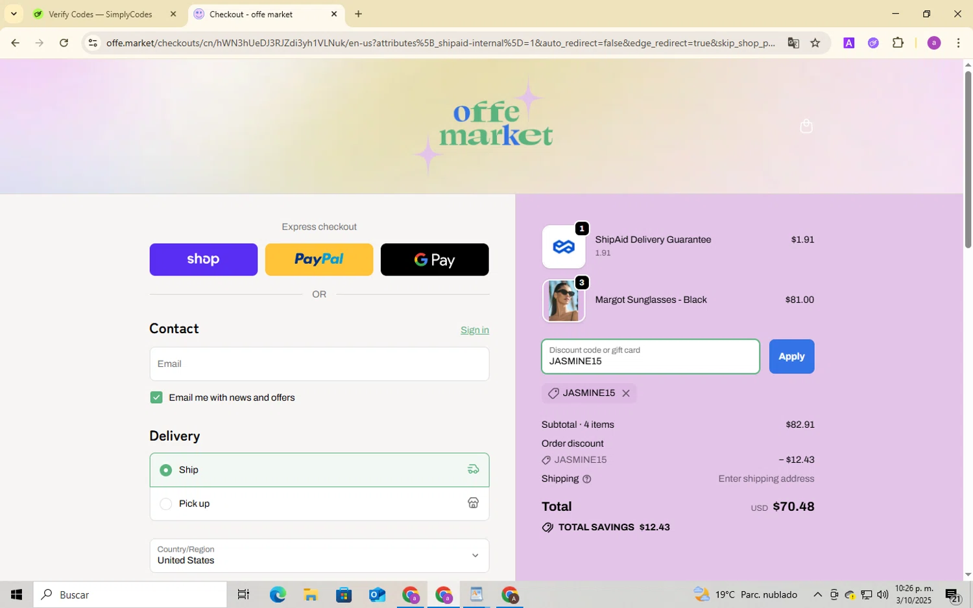973x608 pixels.
Task: Click the $70.48 total amount
Action: coord(793,507)
